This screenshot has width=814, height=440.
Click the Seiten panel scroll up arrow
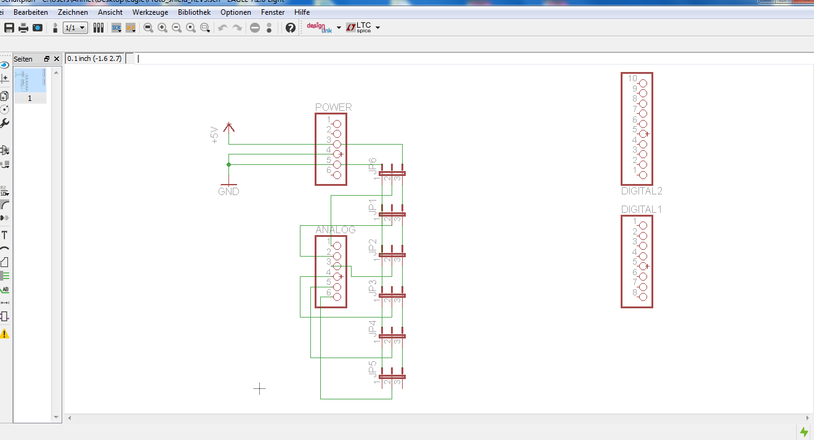coord(57,72)
